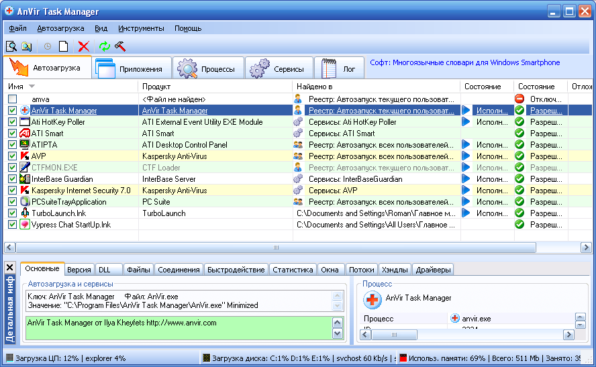Click the process panel horizontal scrollbar thumb

(394, 335)
